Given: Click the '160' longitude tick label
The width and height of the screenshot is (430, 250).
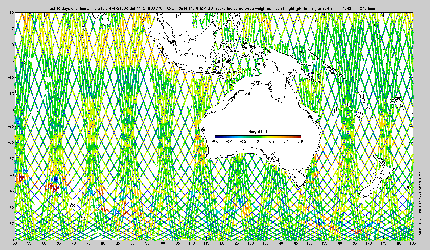Looking at the screenshot, I should 339,243.
